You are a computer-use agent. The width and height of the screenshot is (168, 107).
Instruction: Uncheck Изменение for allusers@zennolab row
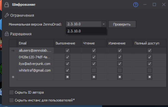click(x=120, y=51)
